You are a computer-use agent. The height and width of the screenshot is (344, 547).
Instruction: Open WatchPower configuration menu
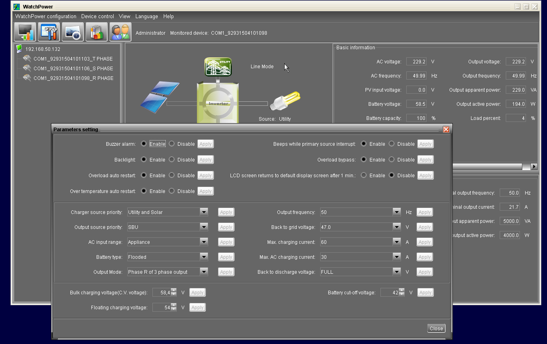coord(46,17)
